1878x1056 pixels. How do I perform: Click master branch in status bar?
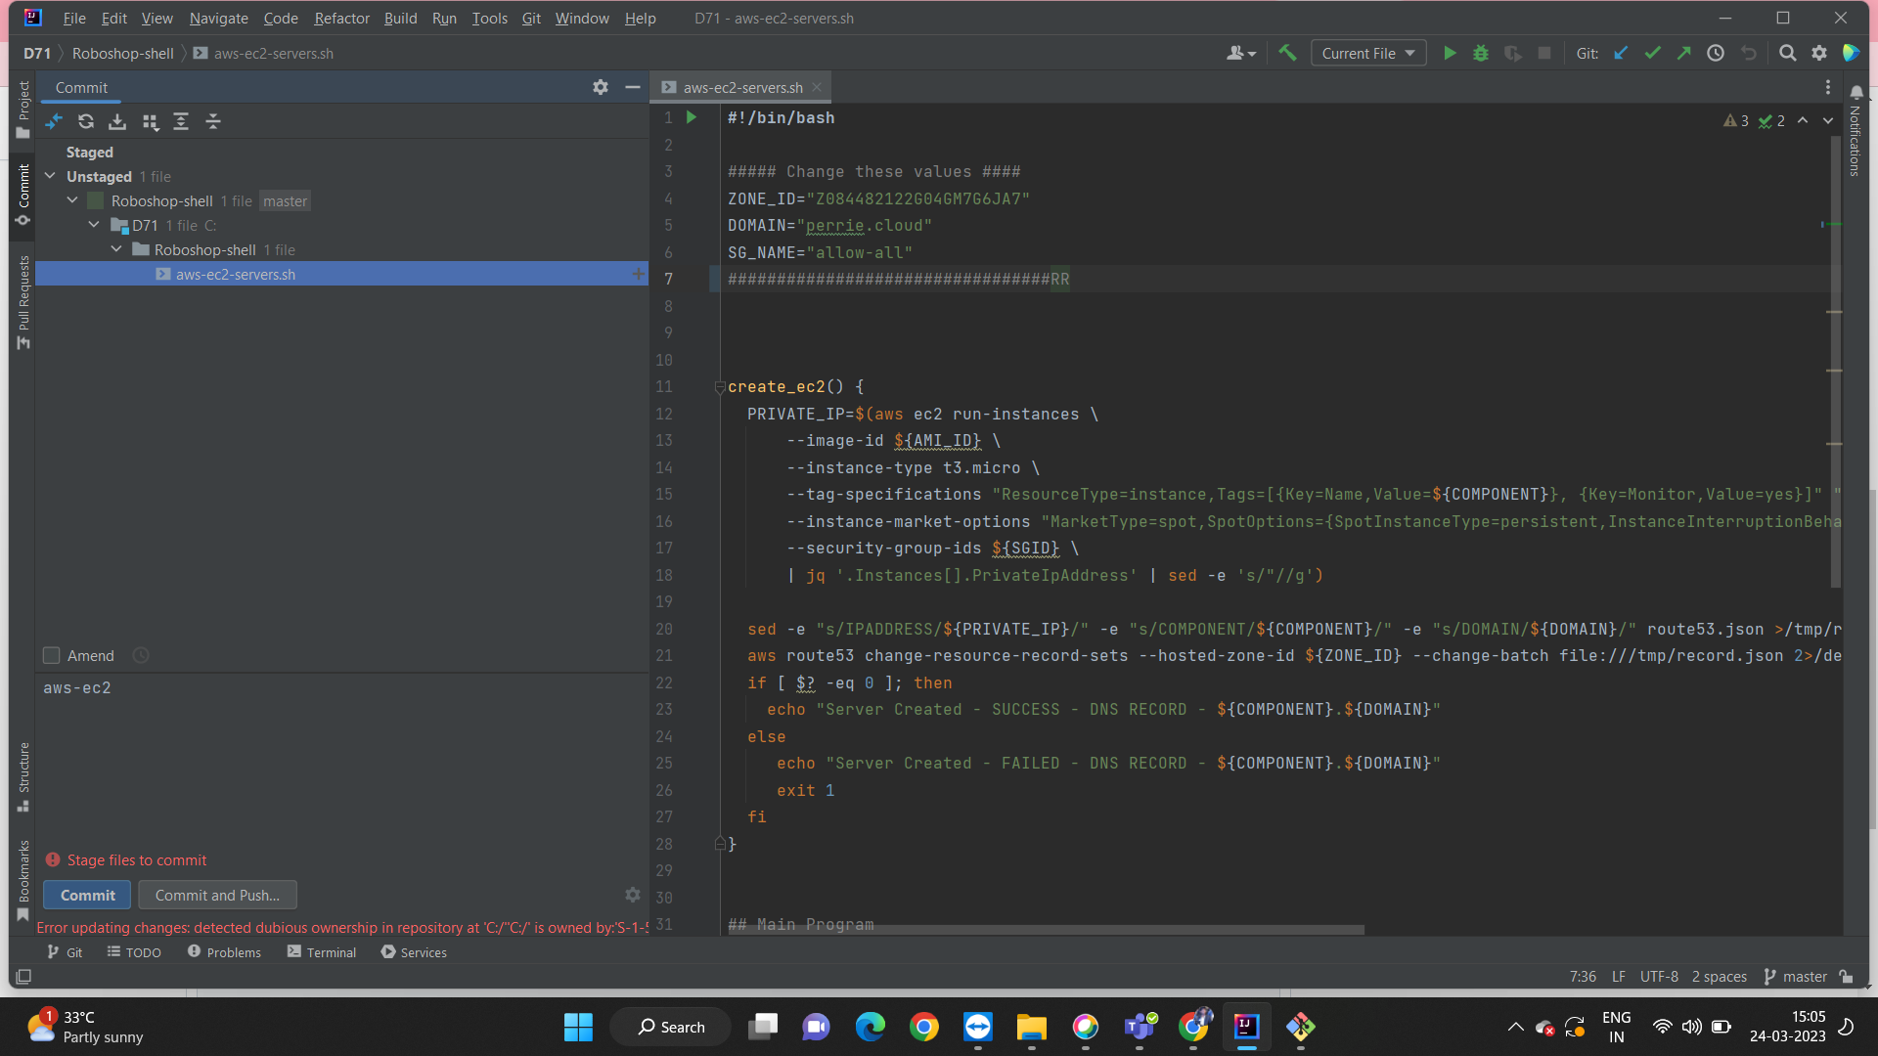[1796, 977]
